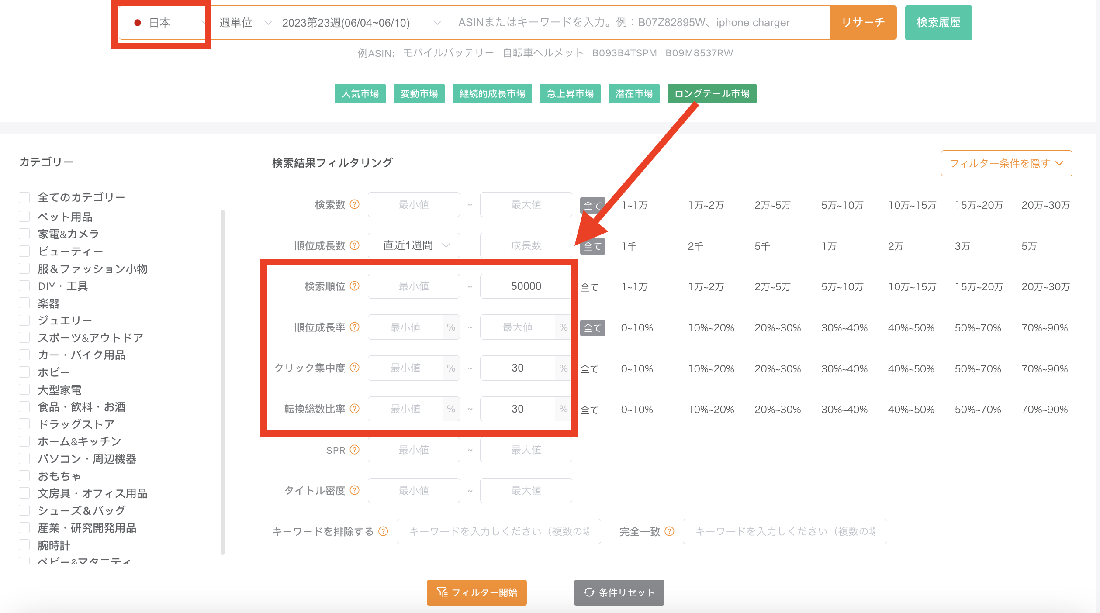Select the ロングテール市場 preset tab
This screenshot has height=613, width=1100.
(712, 93)
